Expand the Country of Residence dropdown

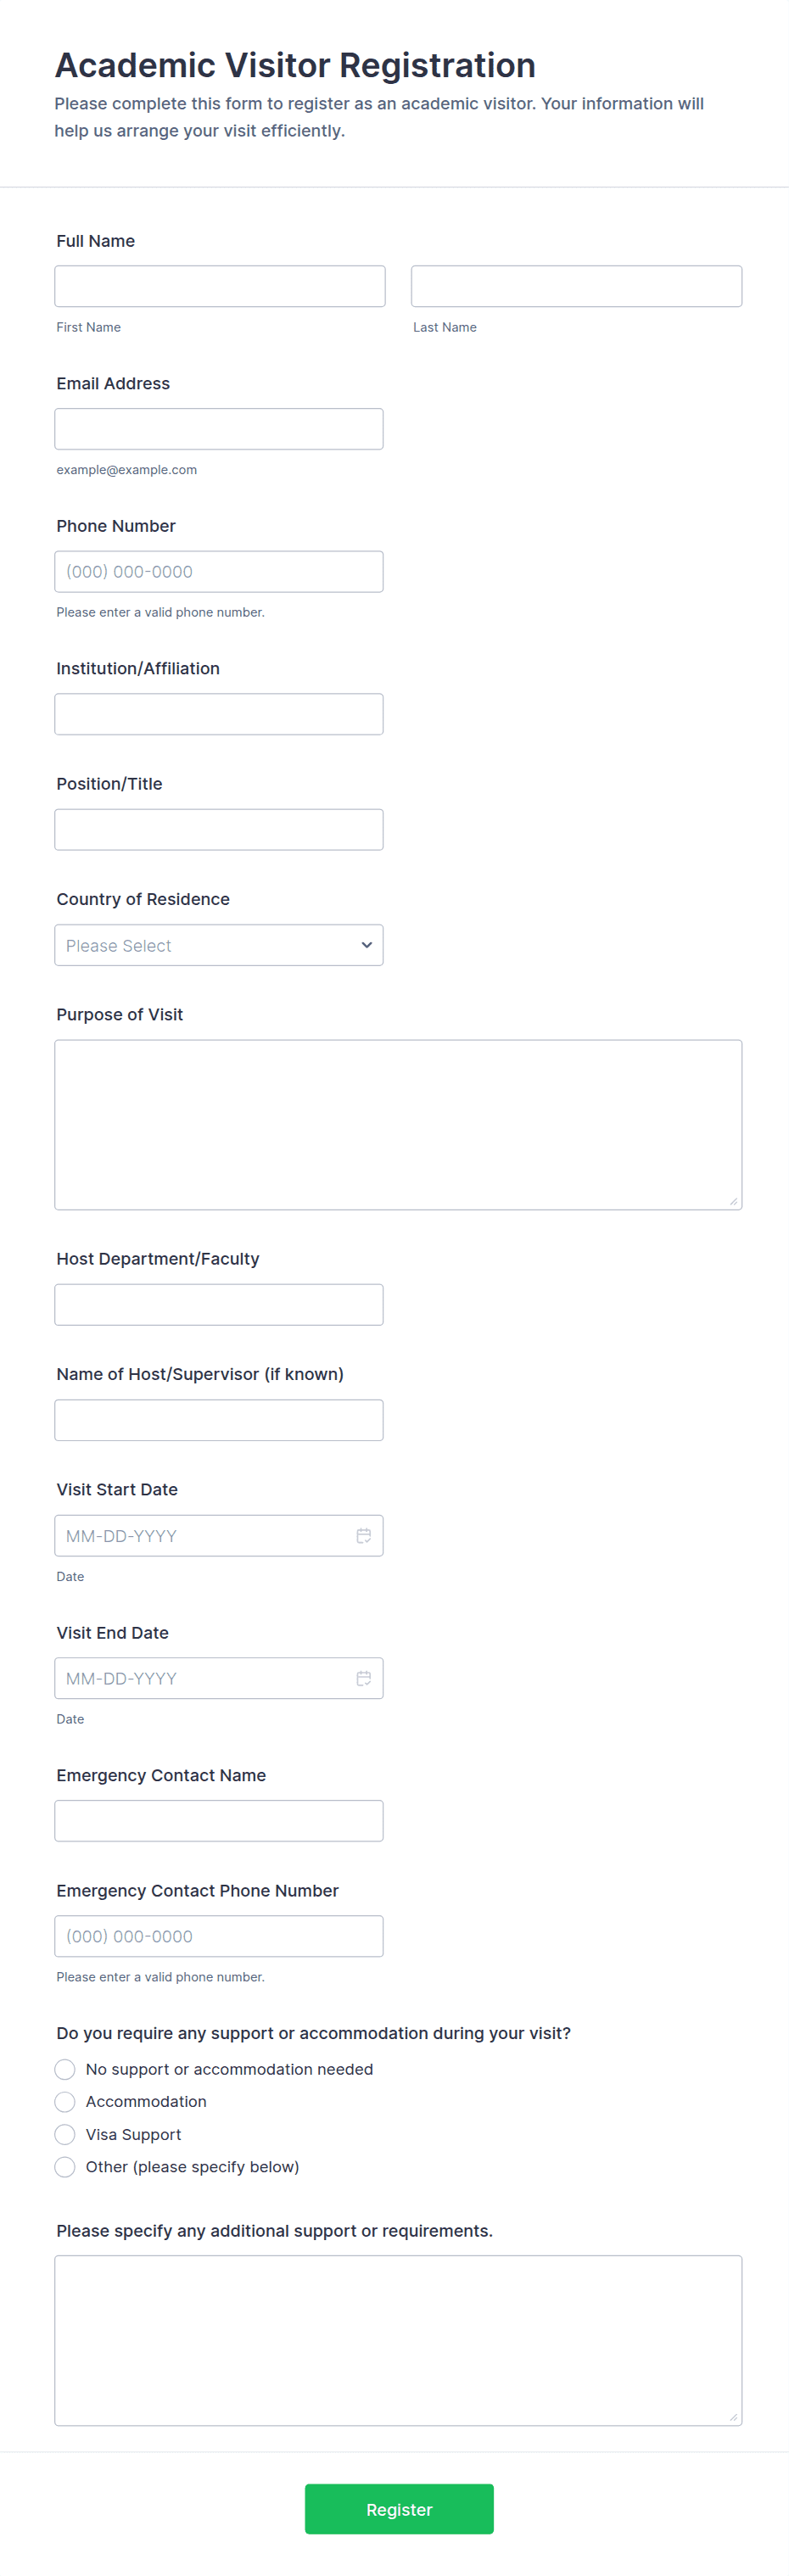(x=218, y=945)
